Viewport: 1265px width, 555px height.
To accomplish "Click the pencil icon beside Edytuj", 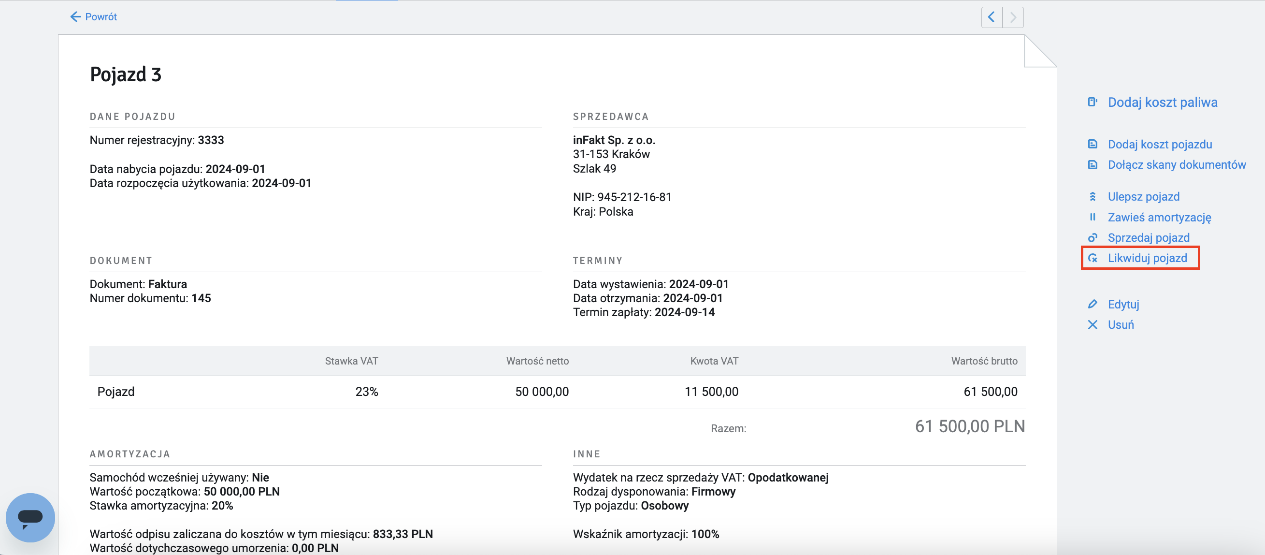I will [1092, 305].
